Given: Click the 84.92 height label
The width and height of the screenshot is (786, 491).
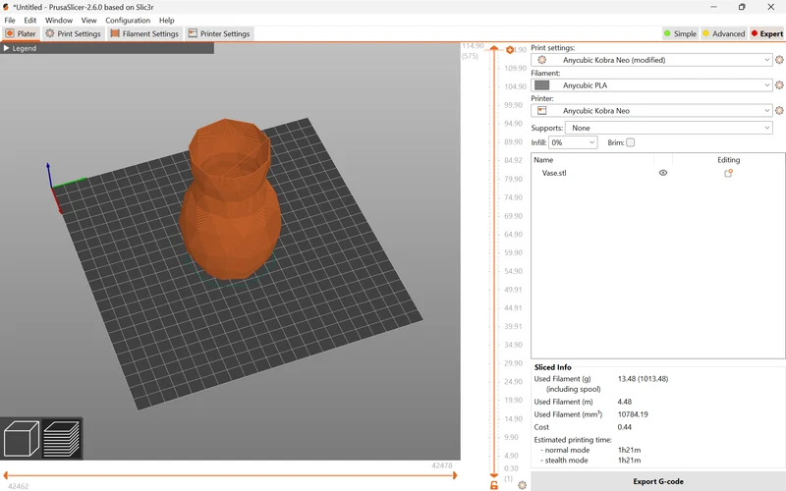Looking at the screenshot, I should point(513,160).
